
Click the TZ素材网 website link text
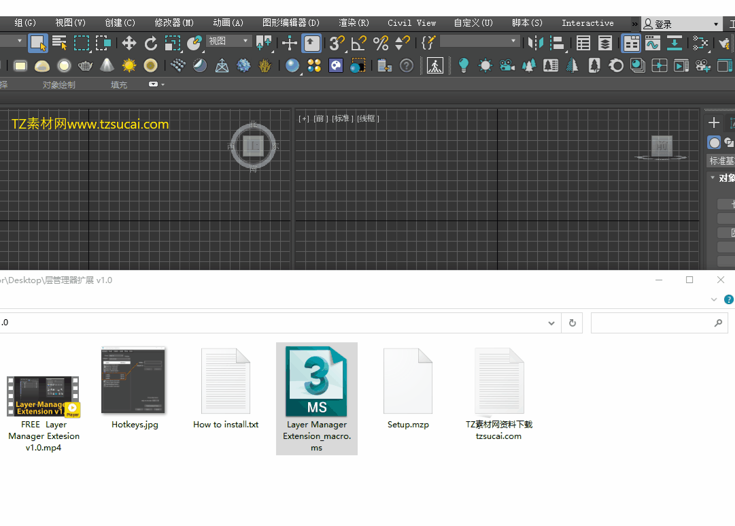[89, 125]
